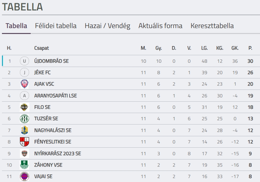Click the Tuzsér SE club crest

[24, 119]
